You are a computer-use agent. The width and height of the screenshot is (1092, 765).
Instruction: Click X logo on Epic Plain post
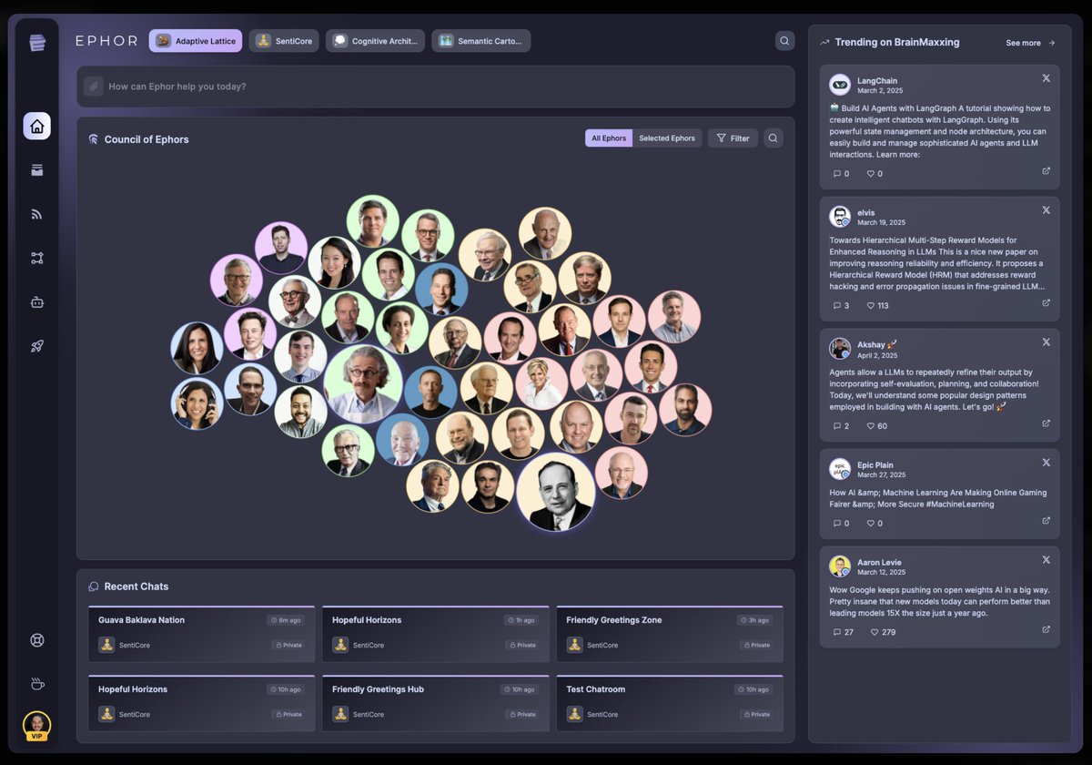[1046, 463]
